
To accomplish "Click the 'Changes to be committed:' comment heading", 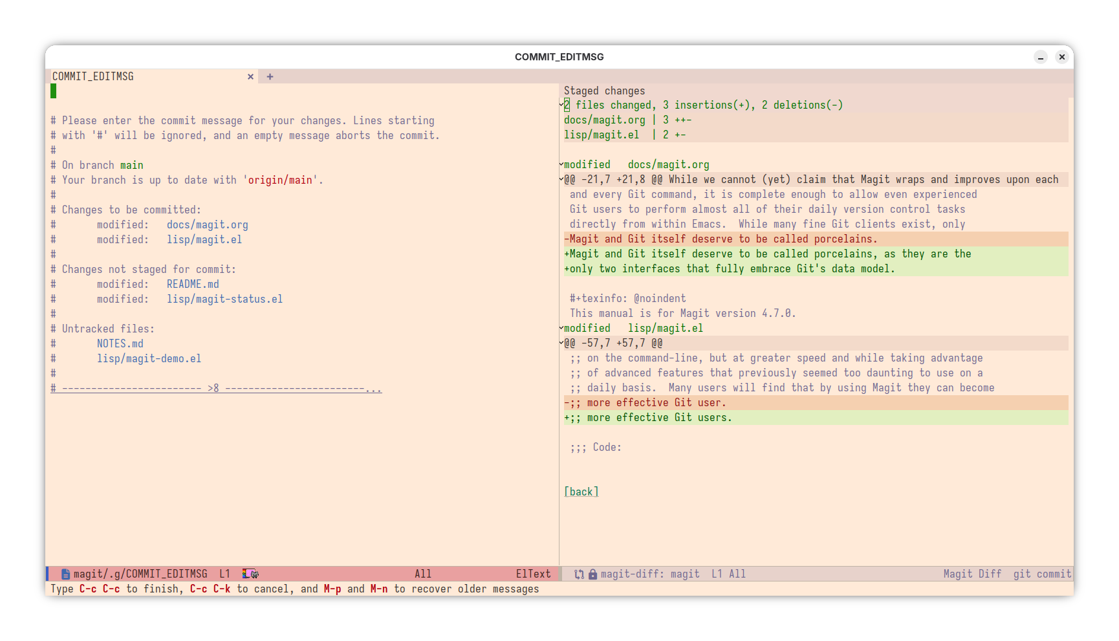I will click(x=131, y=210).
